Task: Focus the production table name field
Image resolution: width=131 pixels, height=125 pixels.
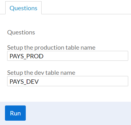Action: pos(68,56)
